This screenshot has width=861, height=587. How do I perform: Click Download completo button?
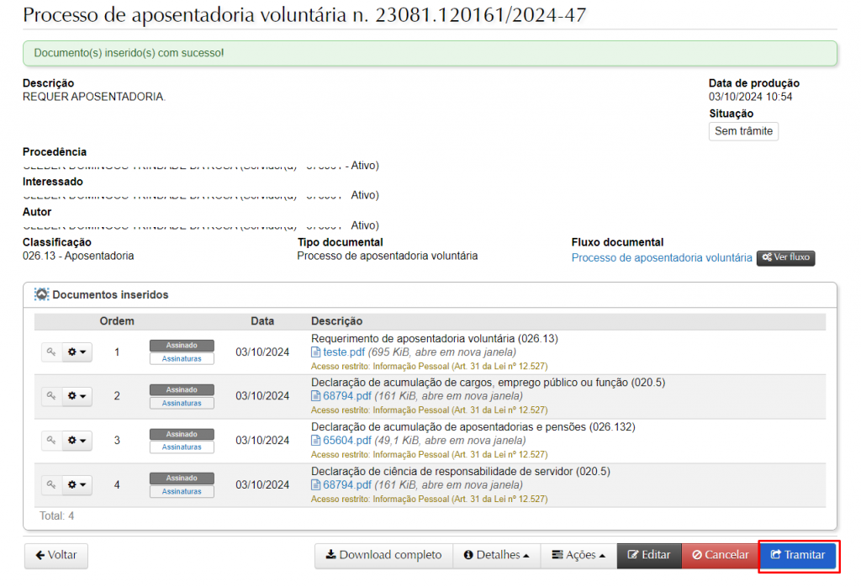(x=383, y=555)
